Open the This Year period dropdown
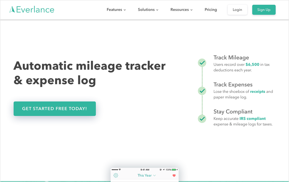Screen dimensions: 289x182 point(147,175)
